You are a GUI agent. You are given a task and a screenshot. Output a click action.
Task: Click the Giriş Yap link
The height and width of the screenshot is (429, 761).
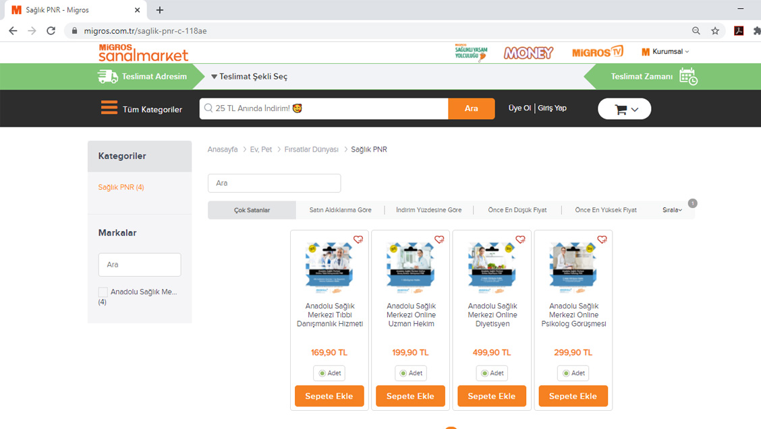552,108
